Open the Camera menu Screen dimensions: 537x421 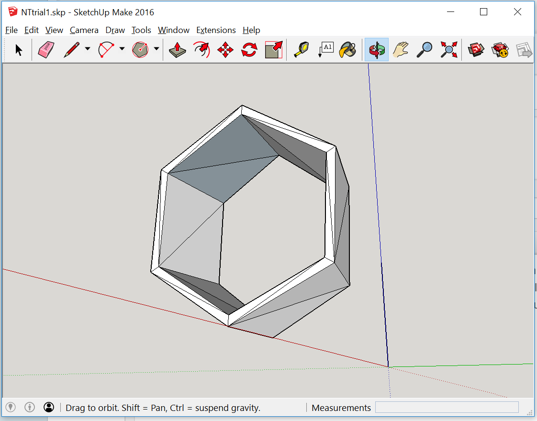(84, 30)
